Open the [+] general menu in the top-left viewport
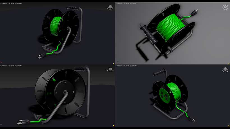The height and width of the screenshot is (129, 230). 1,3
